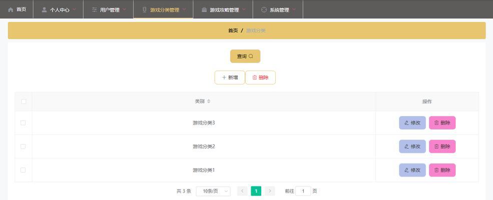The image size is (493, 200).
Task: Check the box for 游戏分类3 row
Action: (23, 123)
